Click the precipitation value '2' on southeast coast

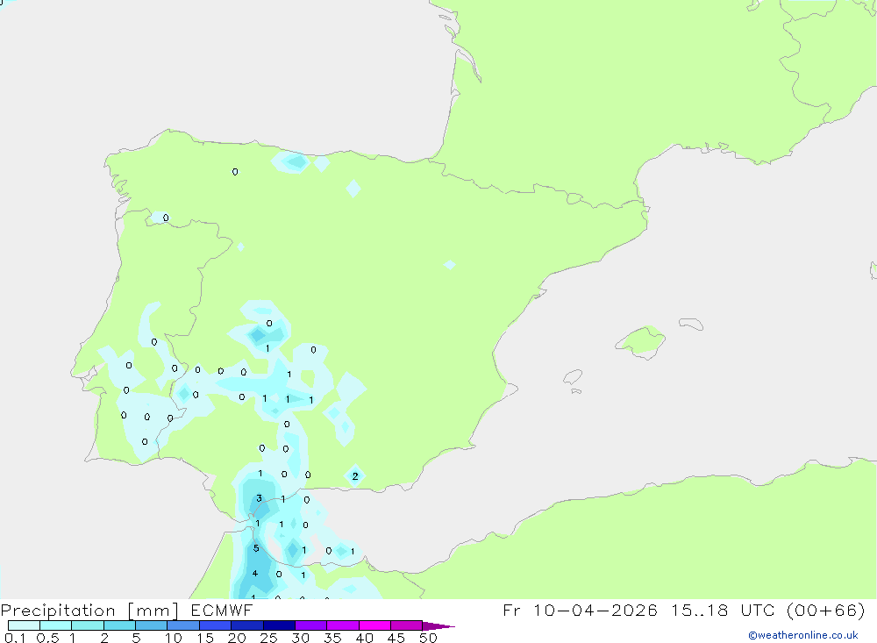355,476
